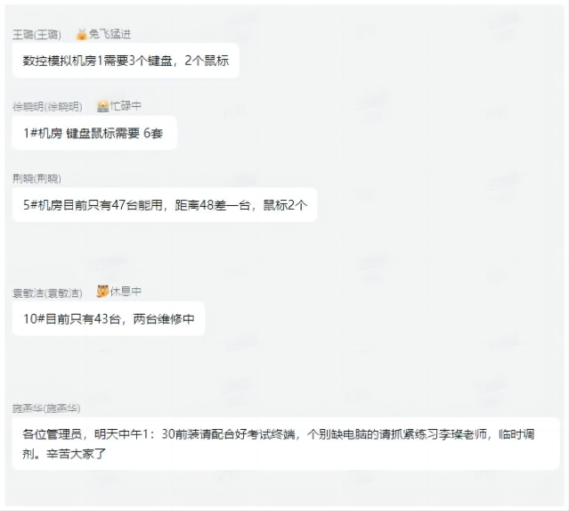The image size is (569, 511).
Task: Click the rabbit emoji beside 兔飞猛进 status
Action: [82, 34]
